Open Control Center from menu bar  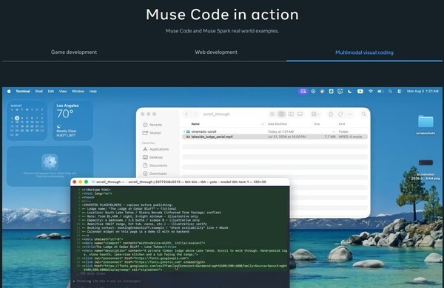tap(400, 92)
